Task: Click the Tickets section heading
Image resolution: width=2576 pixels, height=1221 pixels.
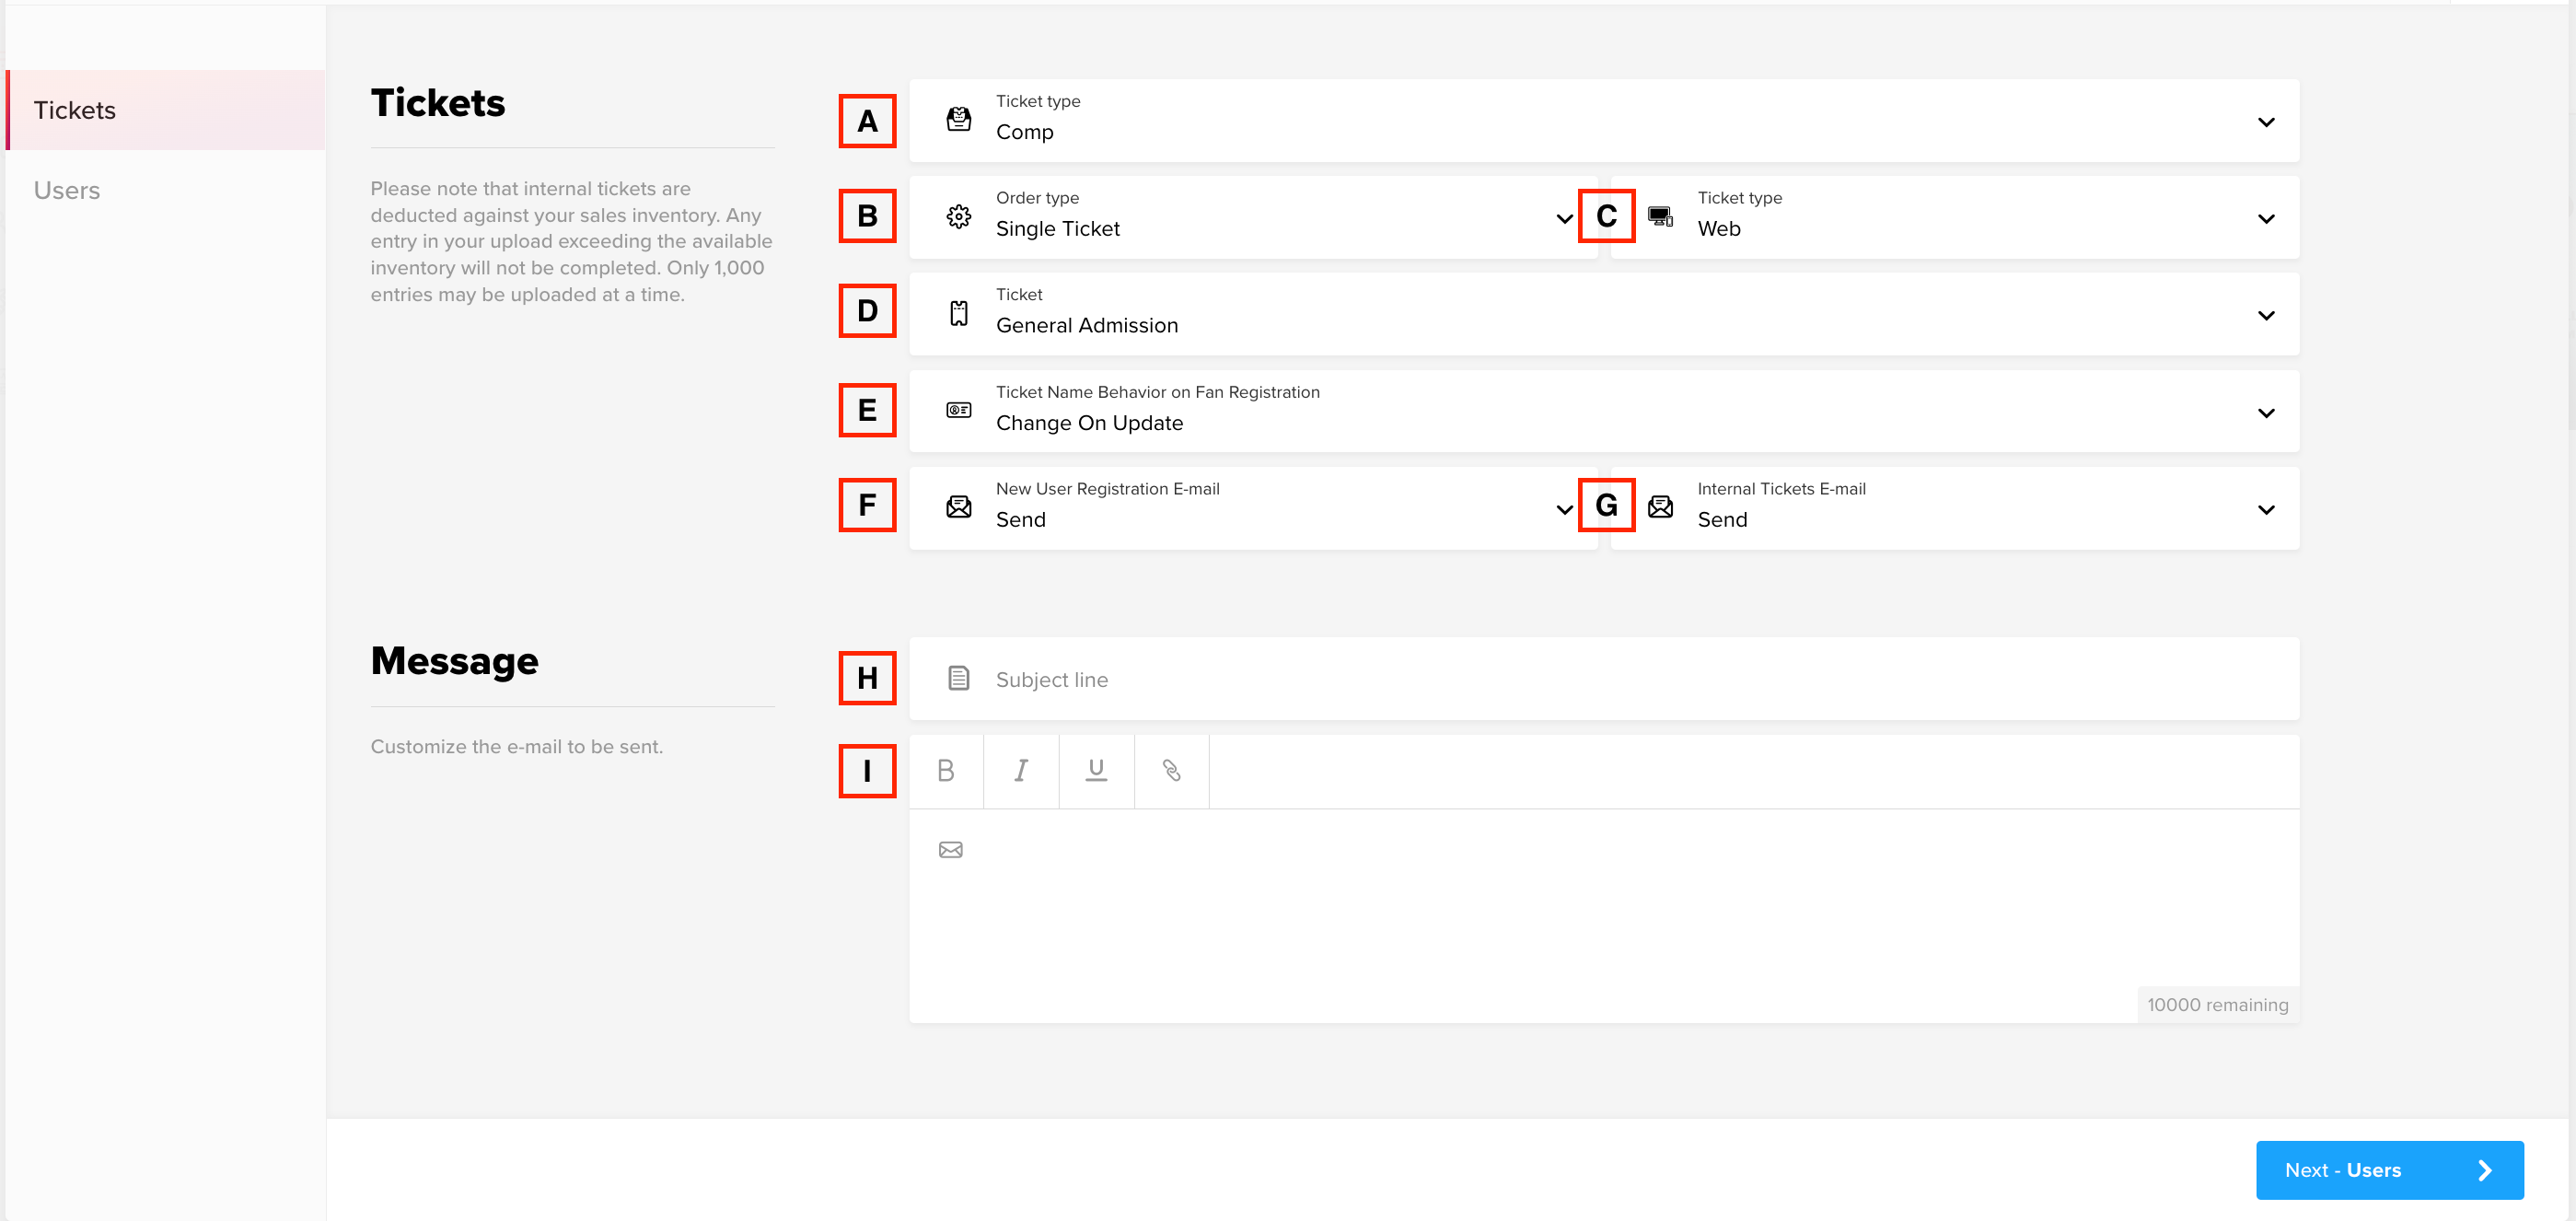Action: click(x=438, y=103)
